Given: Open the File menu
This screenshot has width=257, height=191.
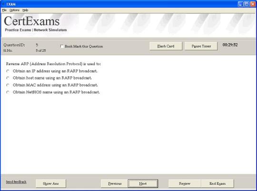Looking at the screenshot, I should [x=4, y=10].
